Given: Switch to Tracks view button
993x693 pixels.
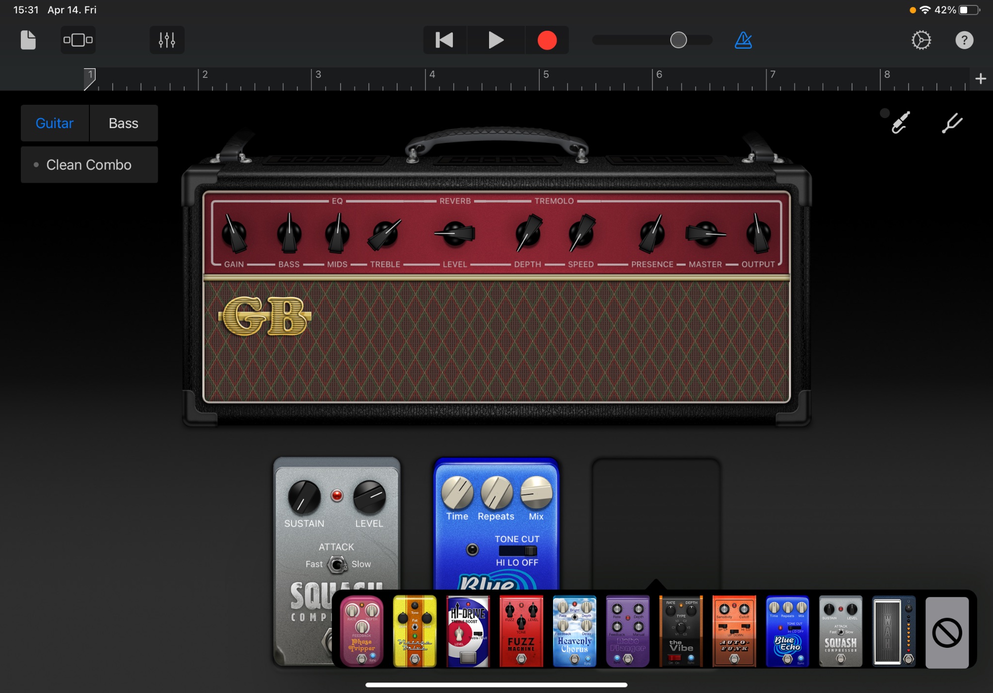Looking at the screenshot, I should [x=78, y=40].
